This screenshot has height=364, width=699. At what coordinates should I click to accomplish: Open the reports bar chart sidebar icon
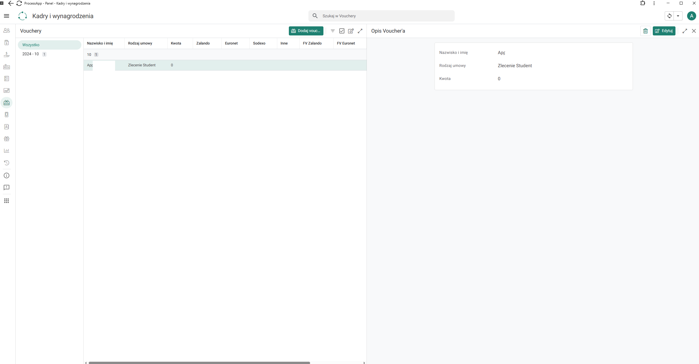tap(7, 151)
